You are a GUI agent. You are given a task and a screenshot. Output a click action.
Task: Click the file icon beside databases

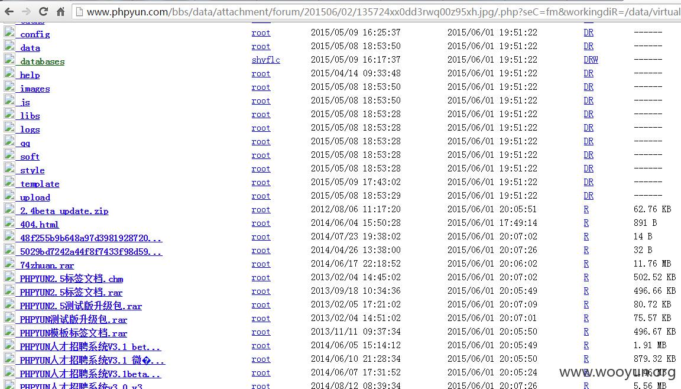click(x=9, y=59)
